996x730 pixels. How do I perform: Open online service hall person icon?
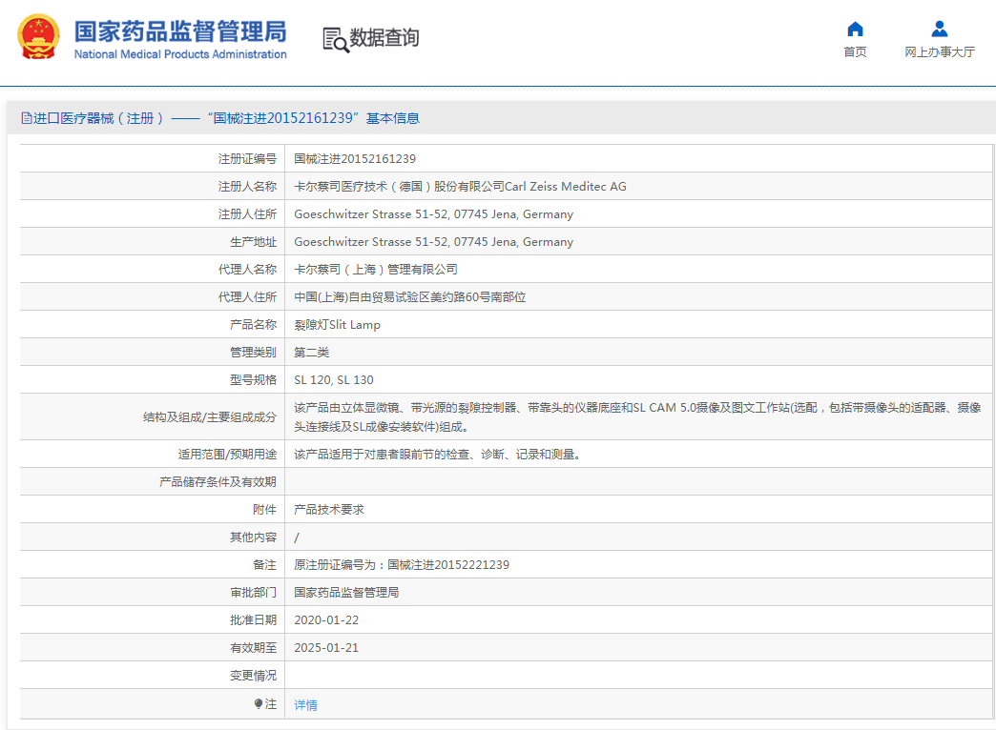[940, 30]
